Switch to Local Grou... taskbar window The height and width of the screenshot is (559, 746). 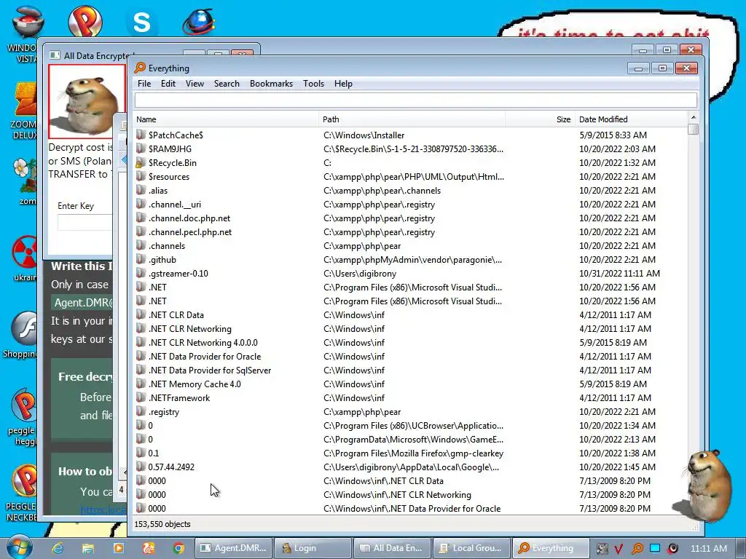point(471,548)
